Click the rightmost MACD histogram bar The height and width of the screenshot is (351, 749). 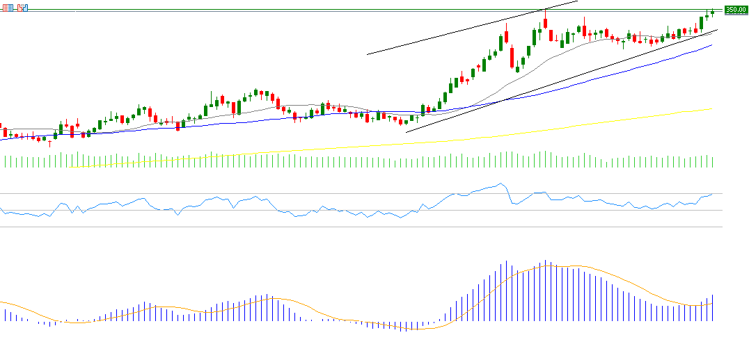713,308
